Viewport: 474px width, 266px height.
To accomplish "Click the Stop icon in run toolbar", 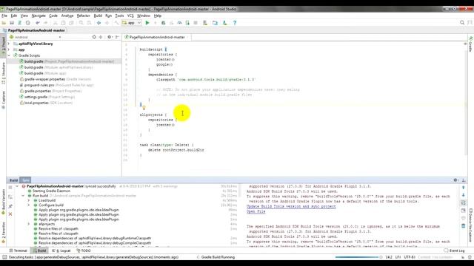I will (x=196, y=23).
